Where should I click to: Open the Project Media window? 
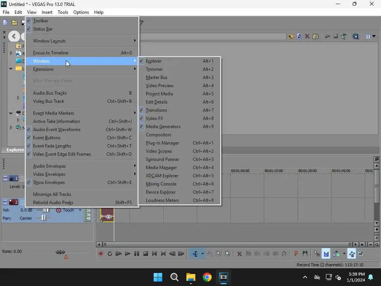tap(180, 94)
